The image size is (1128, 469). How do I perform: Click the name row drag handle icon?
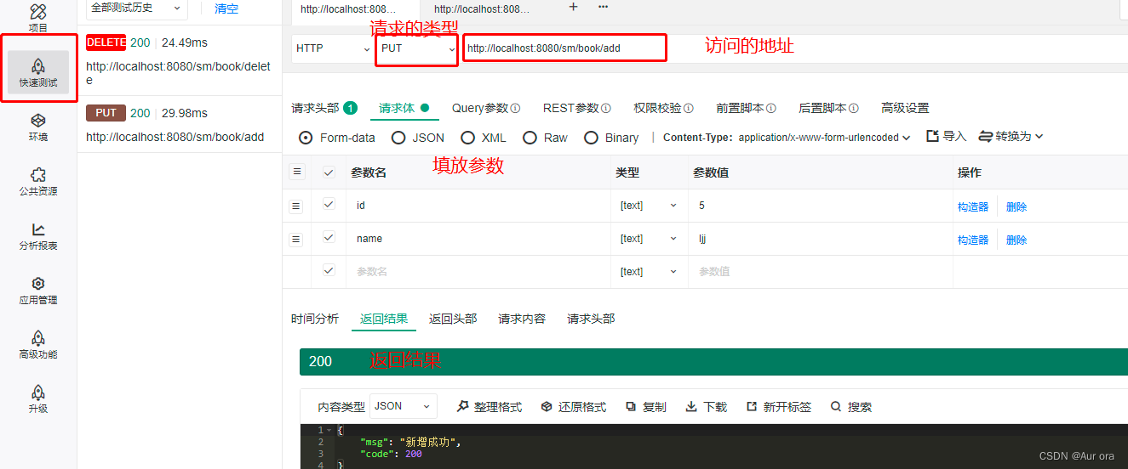pos(296,240)
